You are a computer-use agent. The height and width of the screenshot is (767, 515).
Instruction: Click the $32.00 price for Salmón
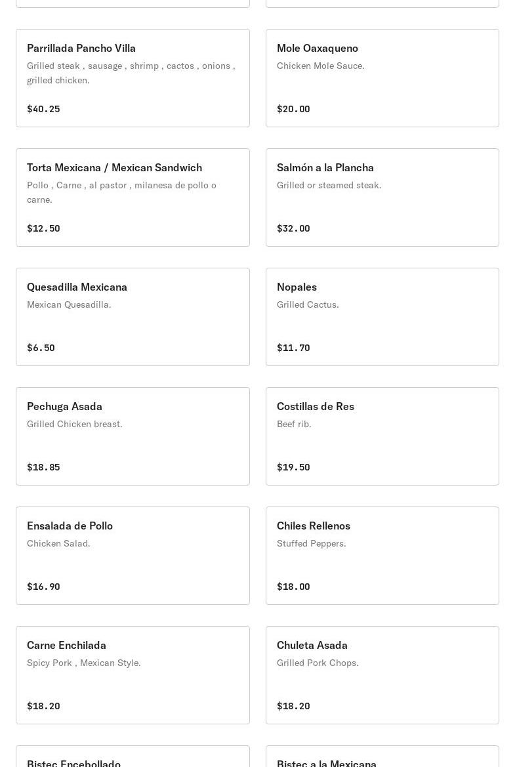293,228
